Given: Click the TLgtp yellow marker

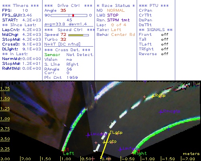Looking at the screenshot, I should [116, 132].
